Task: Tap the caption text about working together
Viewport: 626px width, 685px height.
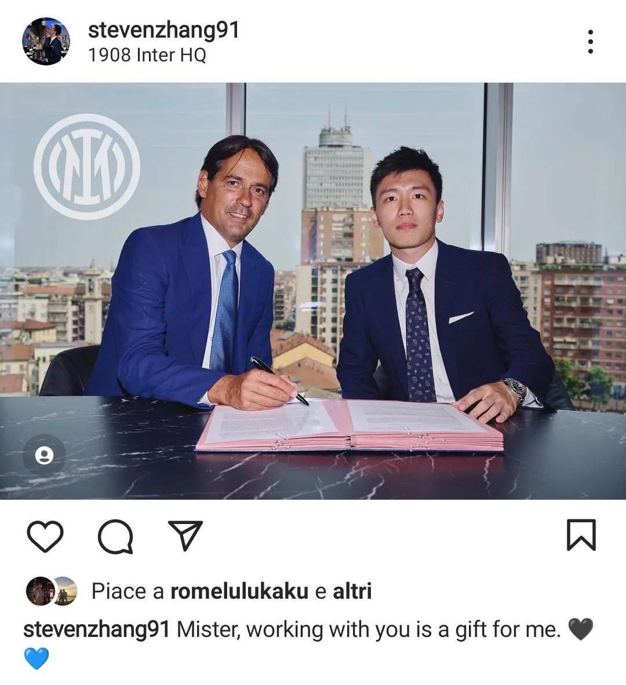Action: point(369,630)
